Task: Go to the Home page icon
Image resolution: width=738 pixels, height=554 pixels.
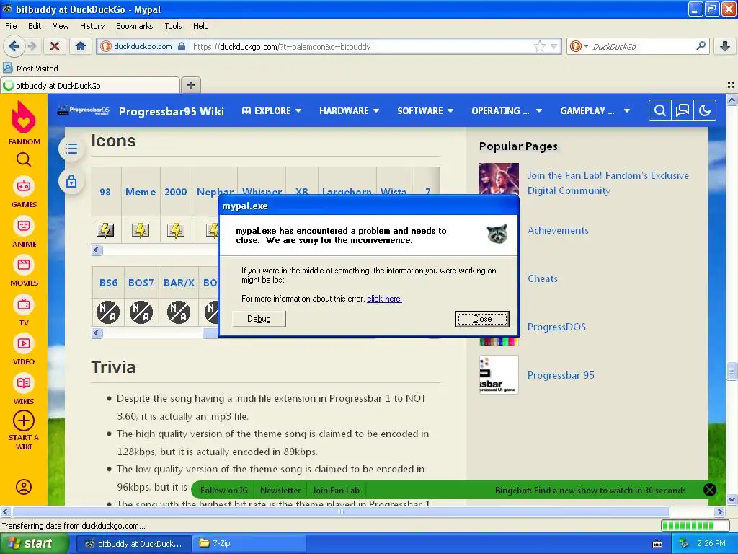Action: 81,46
